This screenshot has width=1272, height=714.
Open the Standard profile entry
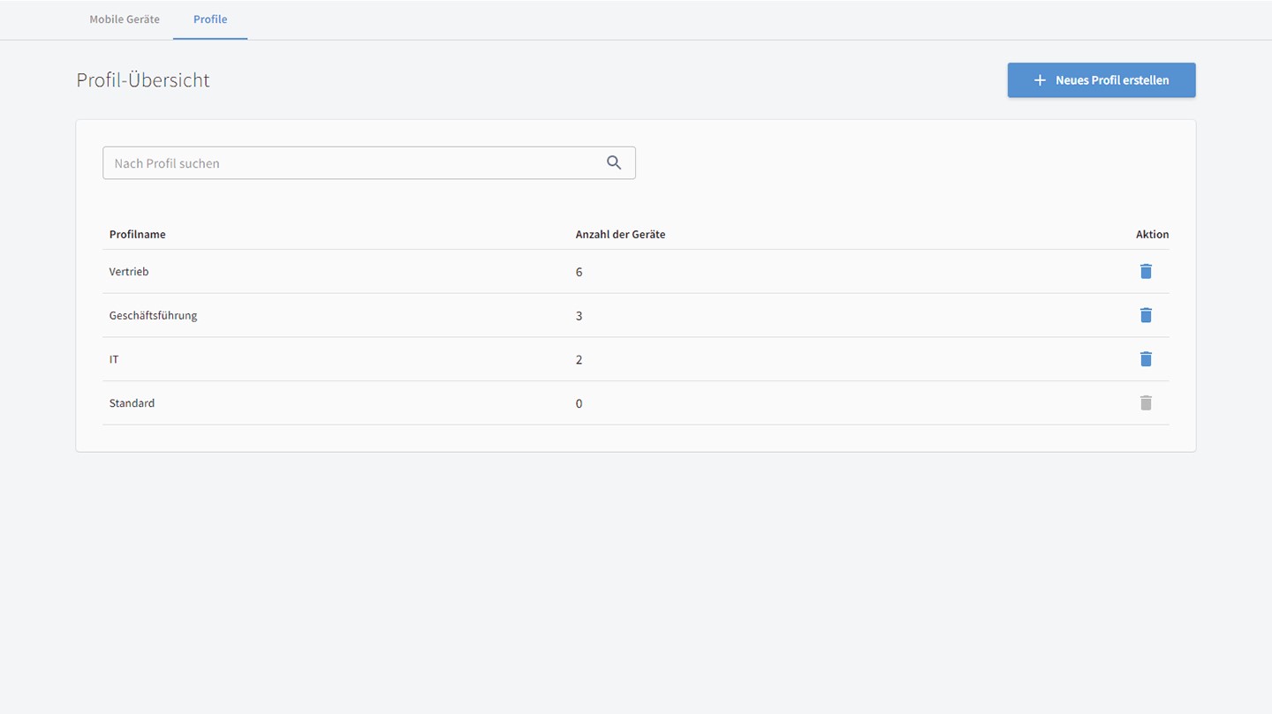click(132, 403)
